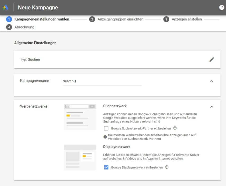Viewport: 226px width, 186px height.
Task: Click the Werbenetzwerke label
Action: [34, 106]
